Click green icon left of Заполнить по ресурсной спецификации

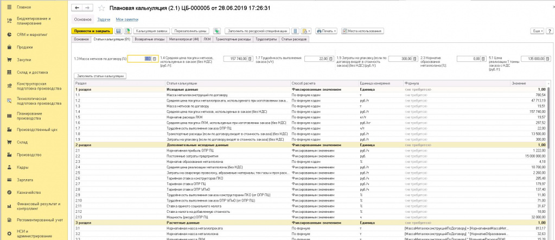click(218, 31)
